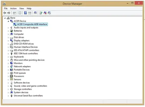Click the Show/Hide Console Tree toolbar icon
Screen dimensions: 145x107
(x=14, y=13)
